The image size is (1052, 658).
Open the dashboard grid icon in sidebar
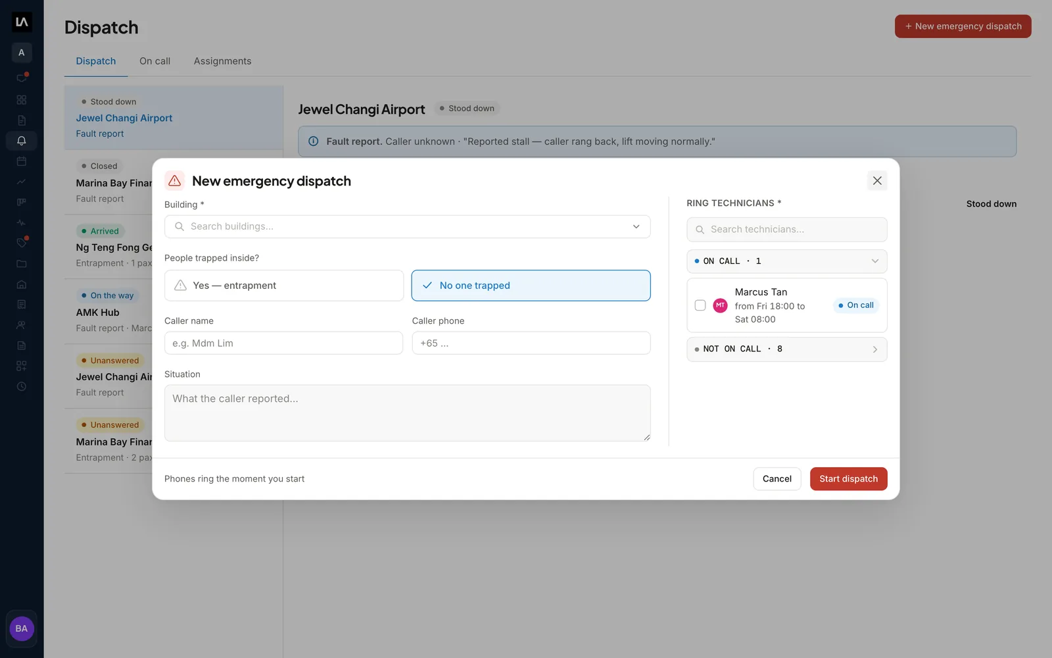22,100
